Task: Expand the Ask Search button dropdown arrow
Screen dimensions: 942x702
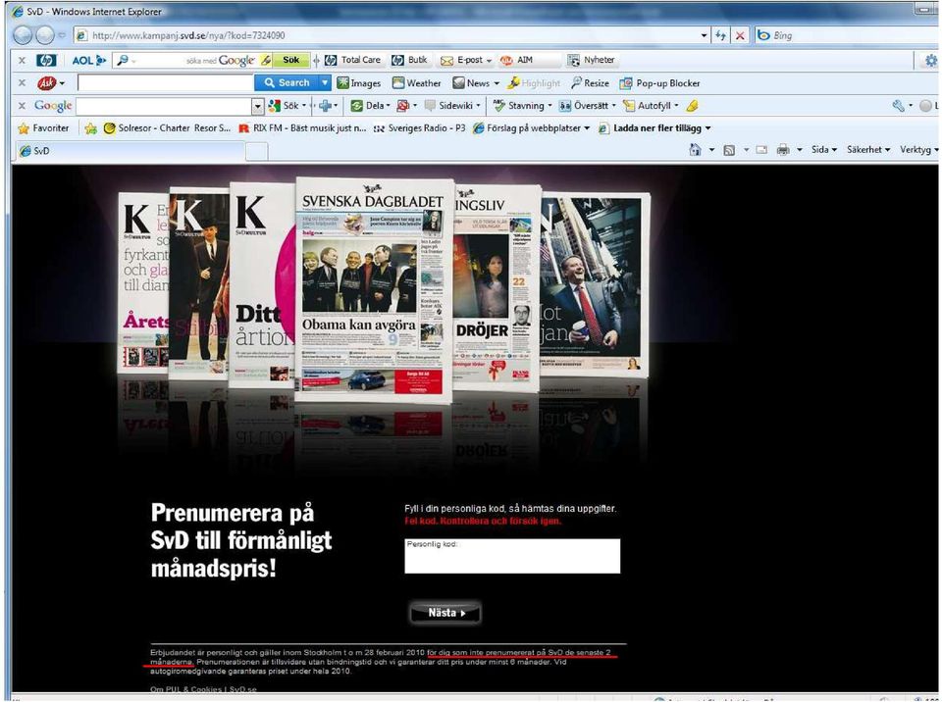Action: tap(325, 83)
